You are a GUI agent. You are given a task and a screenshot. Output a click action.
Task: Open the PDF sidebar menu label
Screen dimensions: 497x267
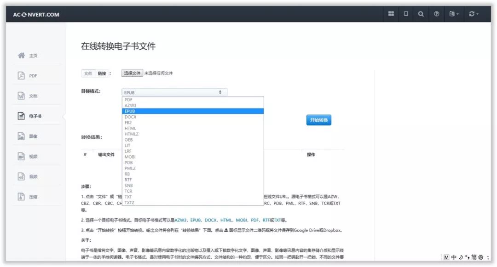click(x=33, y=76)
